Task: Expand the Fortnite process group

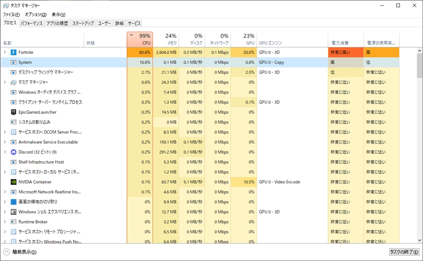Action: point(5,52)
